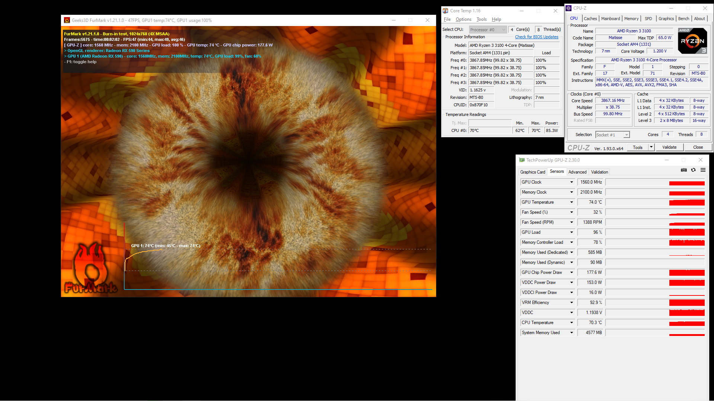The image size is (714, 401).
Task: Open the Core Temp Options menu
Action: coord(464,19)
